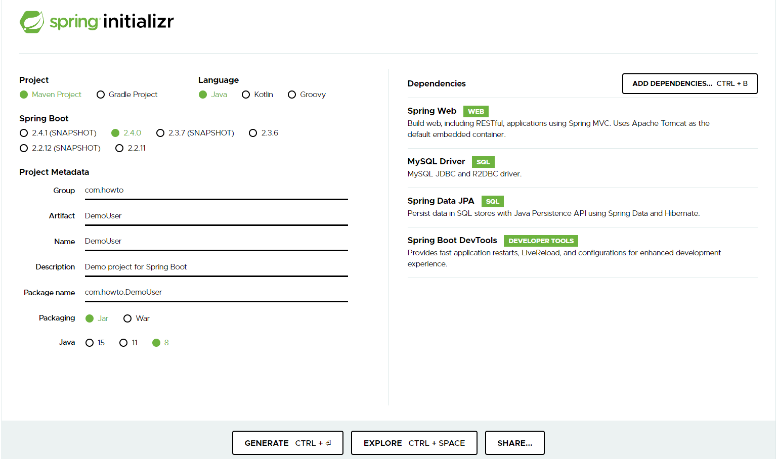Click the SQL tag beside Spring Data JPA
Screen dimensions: 778x459
pos(492,201)
